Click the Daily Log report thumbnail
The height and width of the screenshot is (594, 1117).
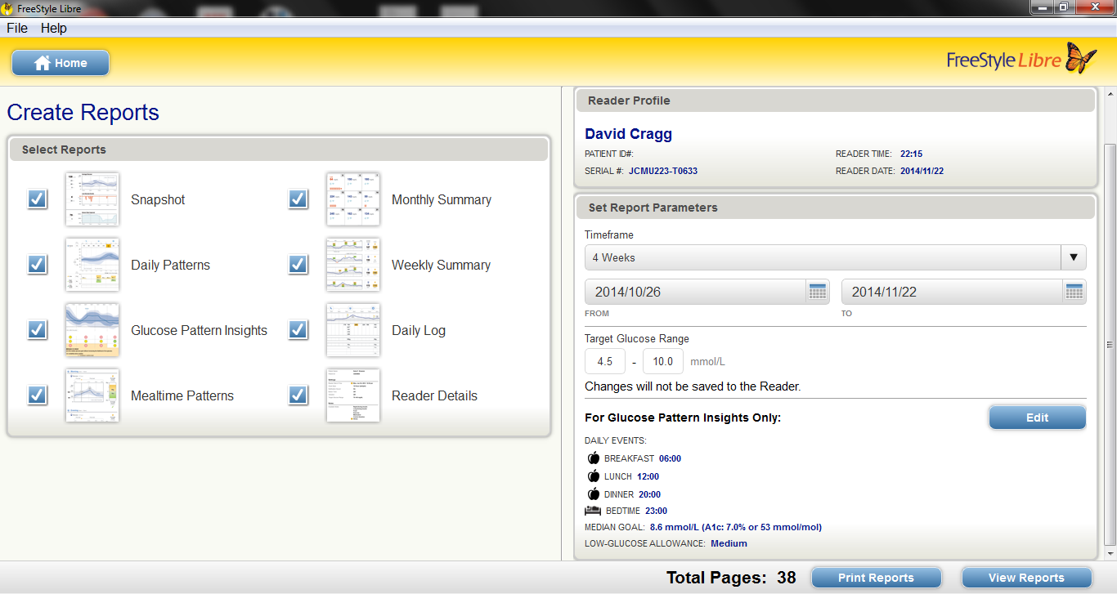click(353, 330)
